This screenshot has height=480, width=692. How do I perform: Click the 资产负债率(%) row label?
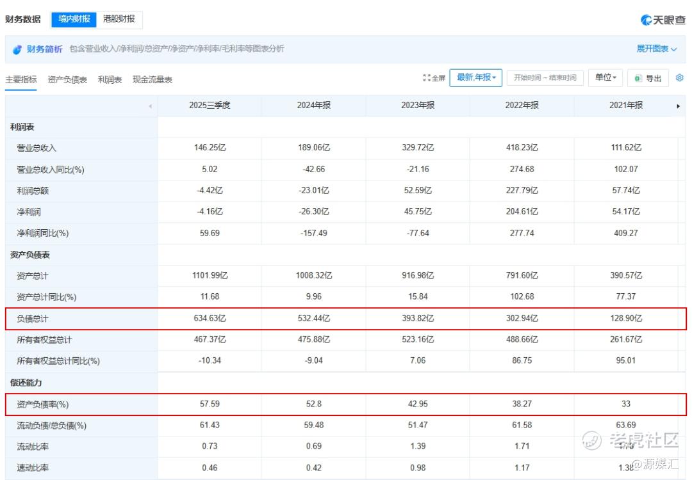click(x=43, y=404)
